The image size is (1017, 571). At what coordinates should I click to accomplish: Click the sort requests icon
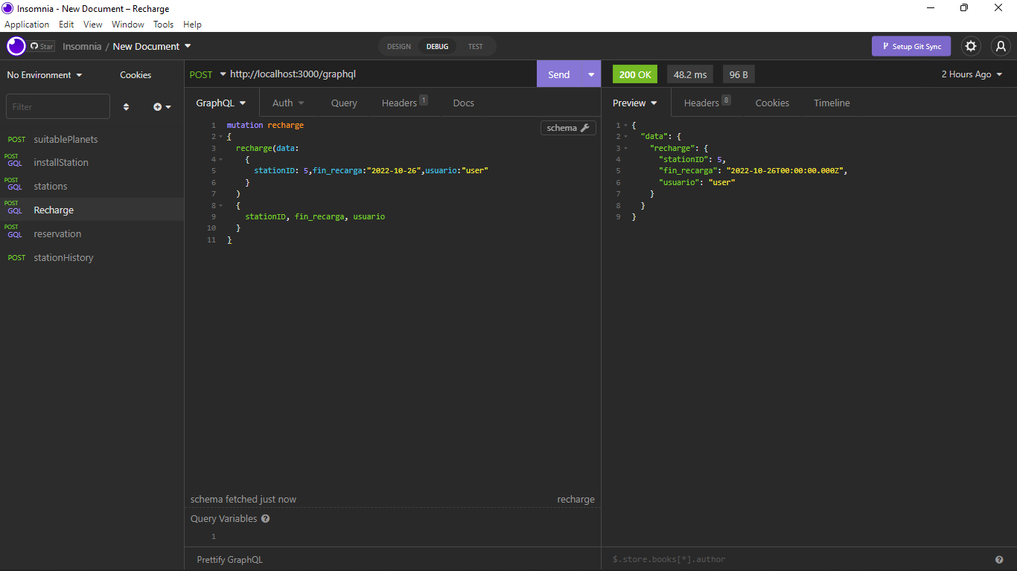[126, 107]
